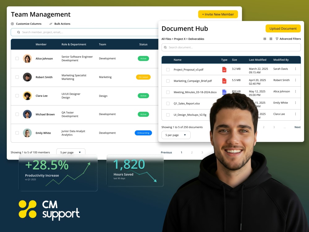This screenshot has width=309, height=232.
Task: Go to members page 2
Action: 192,152
